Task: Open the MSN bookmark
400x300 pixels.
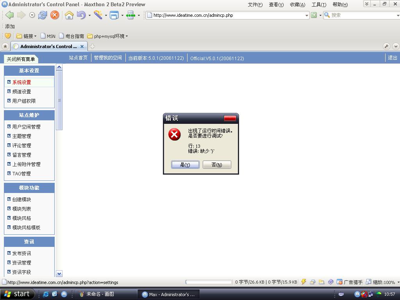Action: point(48,36)
